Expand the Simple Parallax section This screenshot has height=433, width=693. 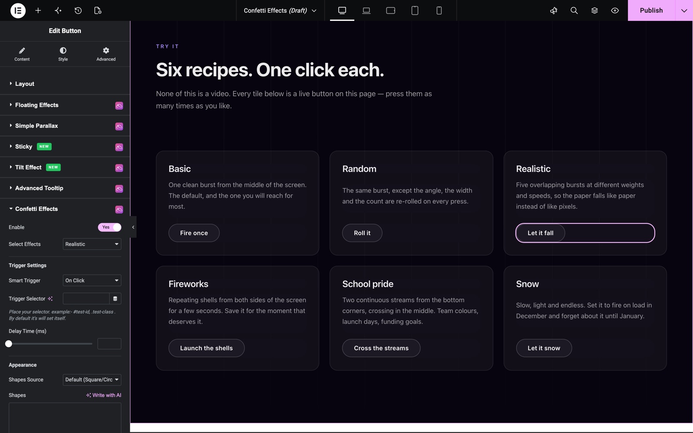point(65,126)
